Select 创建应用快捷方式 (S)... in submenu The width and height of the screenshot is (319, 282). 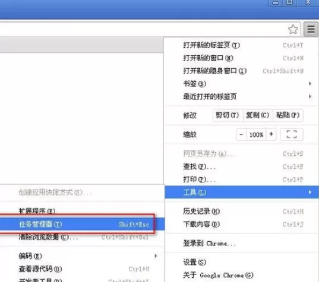[x=82, y=192]
